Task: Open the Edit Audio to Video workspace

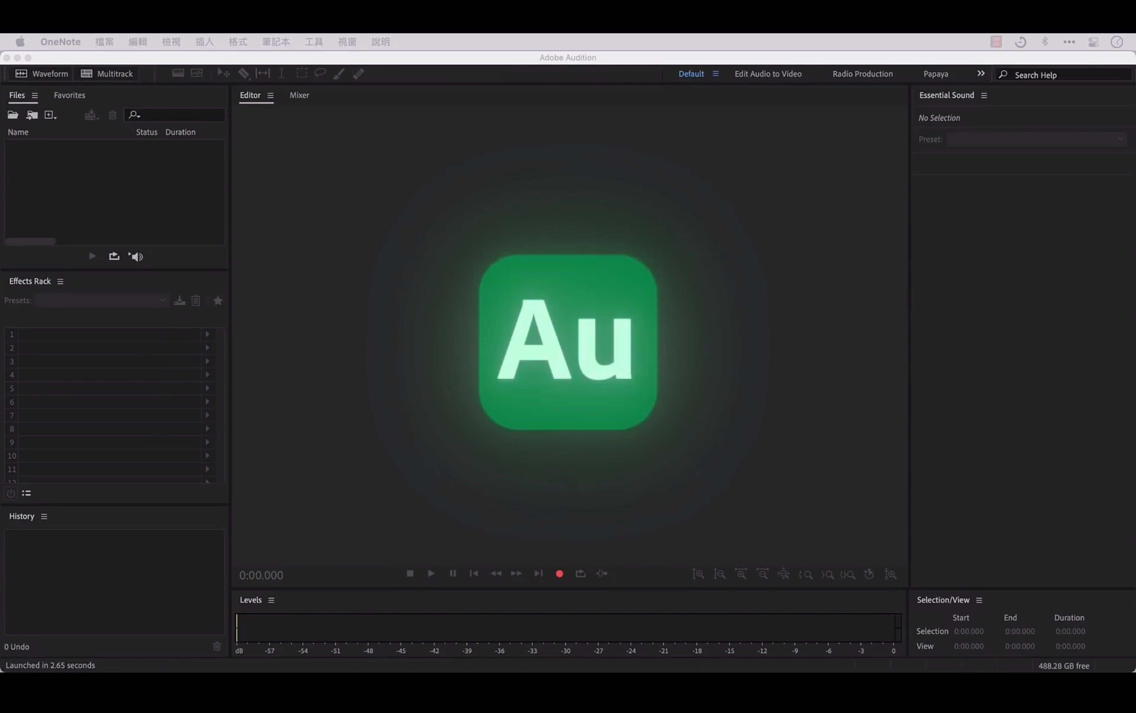Action: tap(767, 74)
